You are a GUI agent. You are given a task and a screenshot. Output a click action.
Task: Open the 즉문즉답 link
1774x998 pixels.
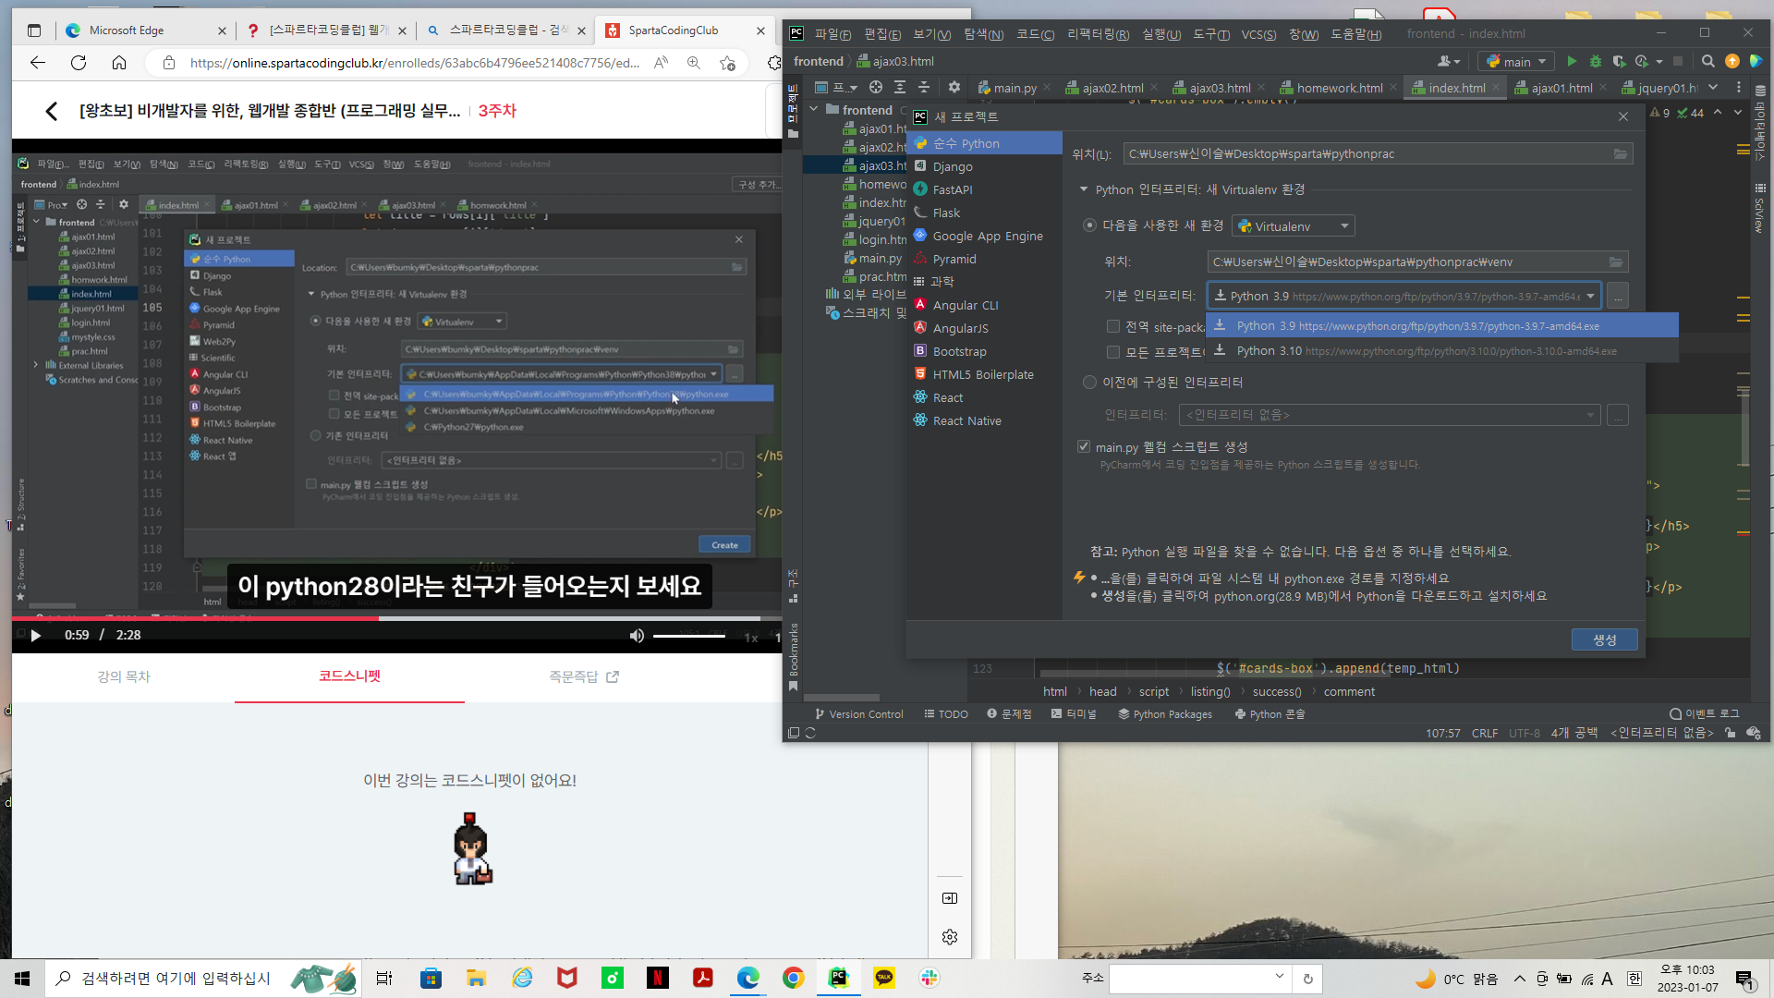coord(583,677)
